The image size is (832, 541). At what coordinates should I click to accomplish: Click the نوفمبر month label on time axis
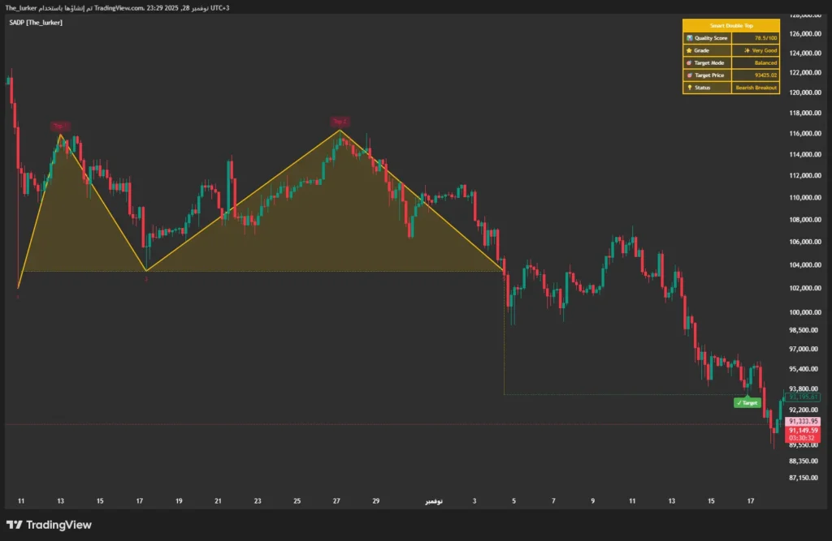tap(434, 501)
